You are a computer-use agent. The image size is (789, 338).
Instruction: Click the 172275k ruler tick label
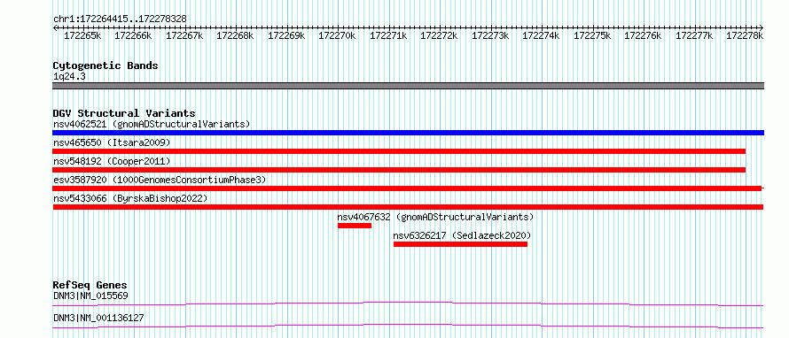click(x=592, y=36)
